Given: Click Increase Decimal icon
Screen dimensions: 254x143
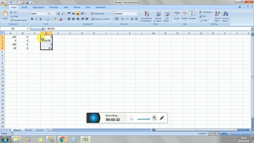Looking at the screenshot, I should (132, 19).
